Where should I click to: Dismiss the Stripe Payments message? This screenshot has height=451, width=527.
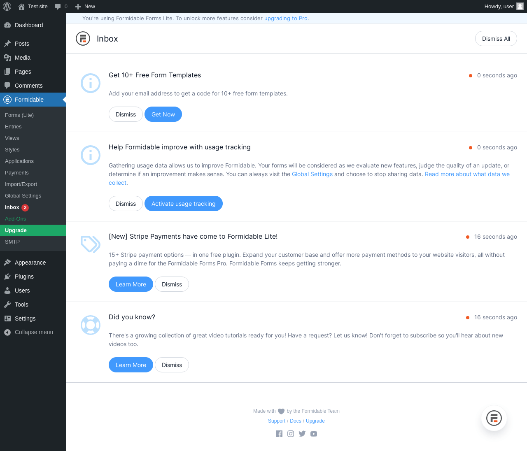click(172, 284)
